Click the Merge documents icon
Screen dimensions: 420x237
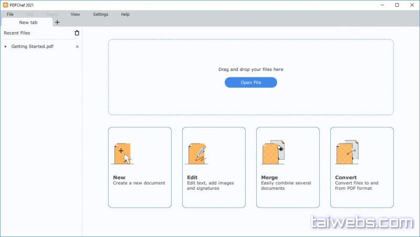tap(272, 153)
